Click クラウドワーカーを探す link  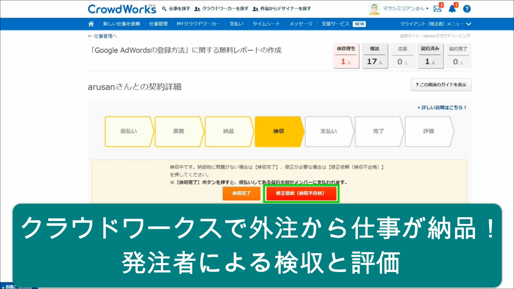221,8
